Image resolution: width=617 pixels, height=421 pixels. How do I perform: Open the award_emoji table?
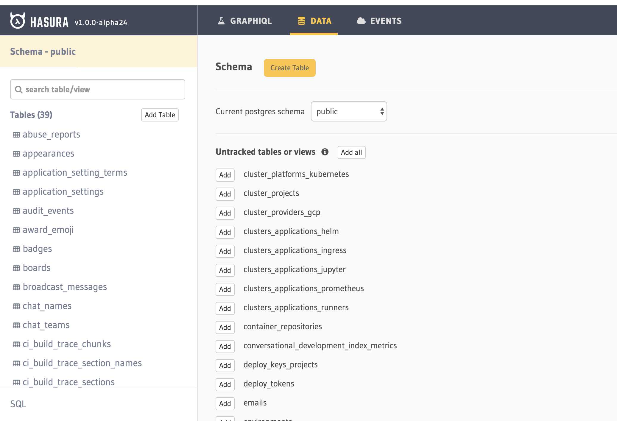pos(48,230)
